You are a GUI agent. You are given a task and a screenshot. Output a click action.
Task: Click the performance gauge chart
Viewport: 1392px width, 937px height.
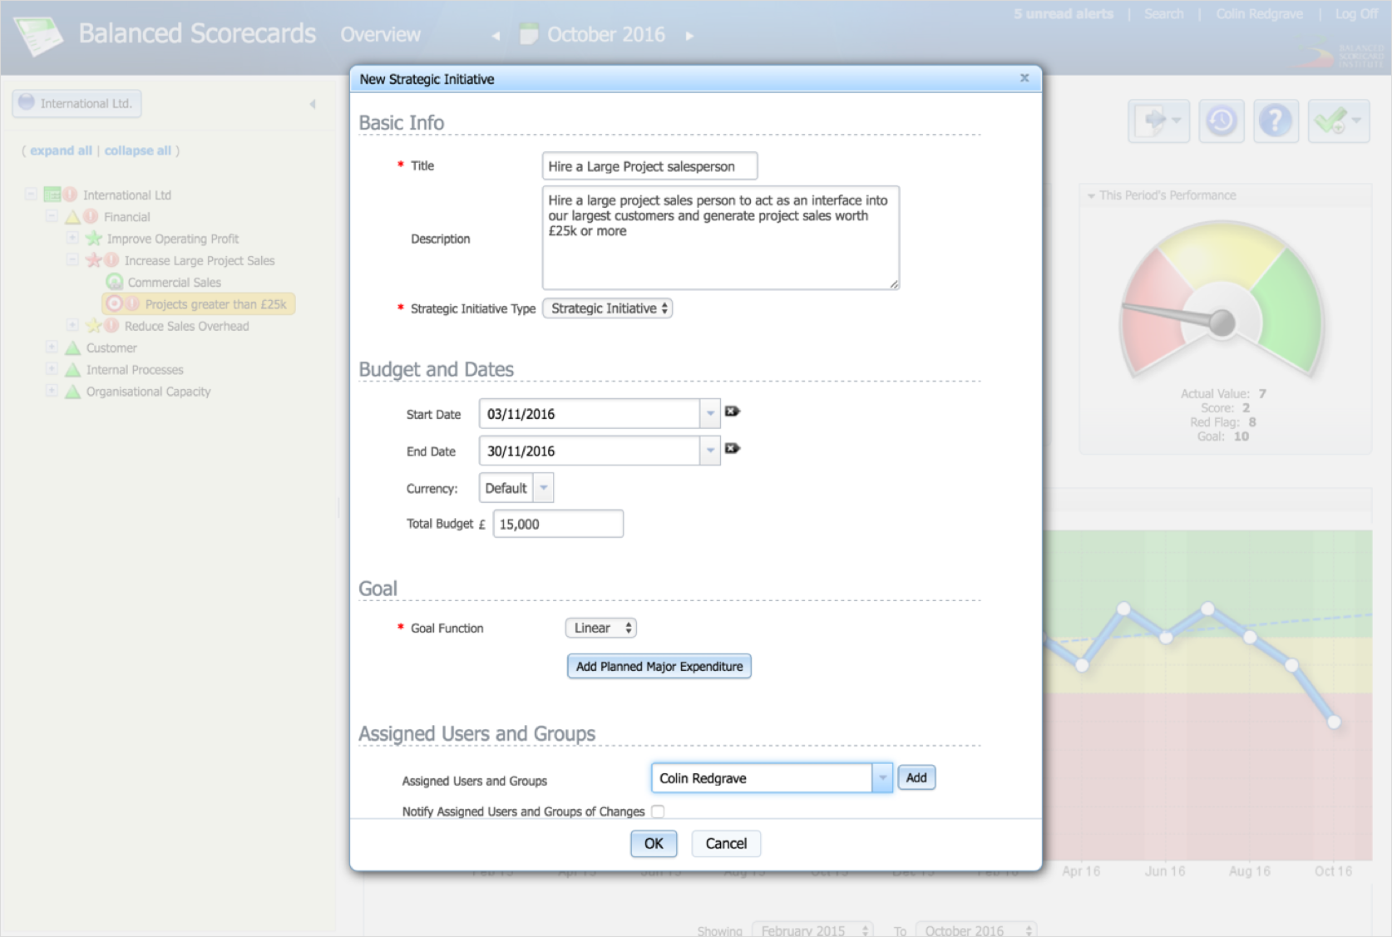[x=1222, y=299]
